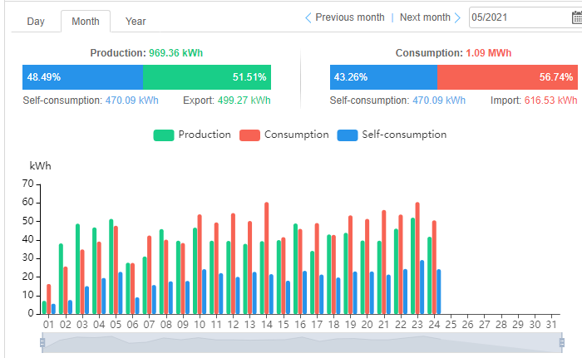Toggle Production series in chart legend
This screenshot has width=582, height=358.
pyautogui.click(x=193, y=135)
